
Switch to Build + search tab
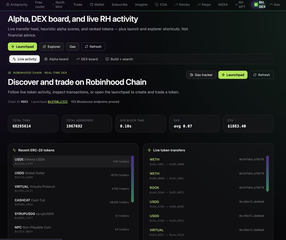coord(119,59)
